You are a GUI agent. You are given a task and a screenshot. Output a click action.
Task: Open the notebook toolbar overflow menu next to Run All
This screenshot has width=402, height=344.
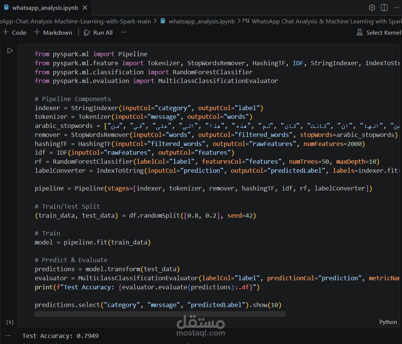pyautogui.click(x=123, y=32)
